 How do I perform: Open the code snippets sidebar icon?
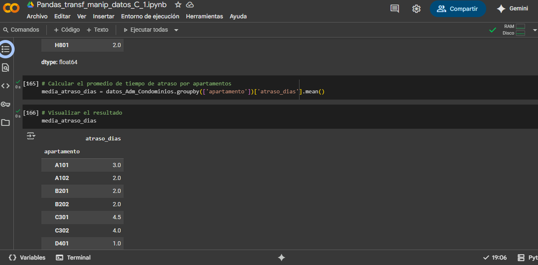tap(5, 86)
